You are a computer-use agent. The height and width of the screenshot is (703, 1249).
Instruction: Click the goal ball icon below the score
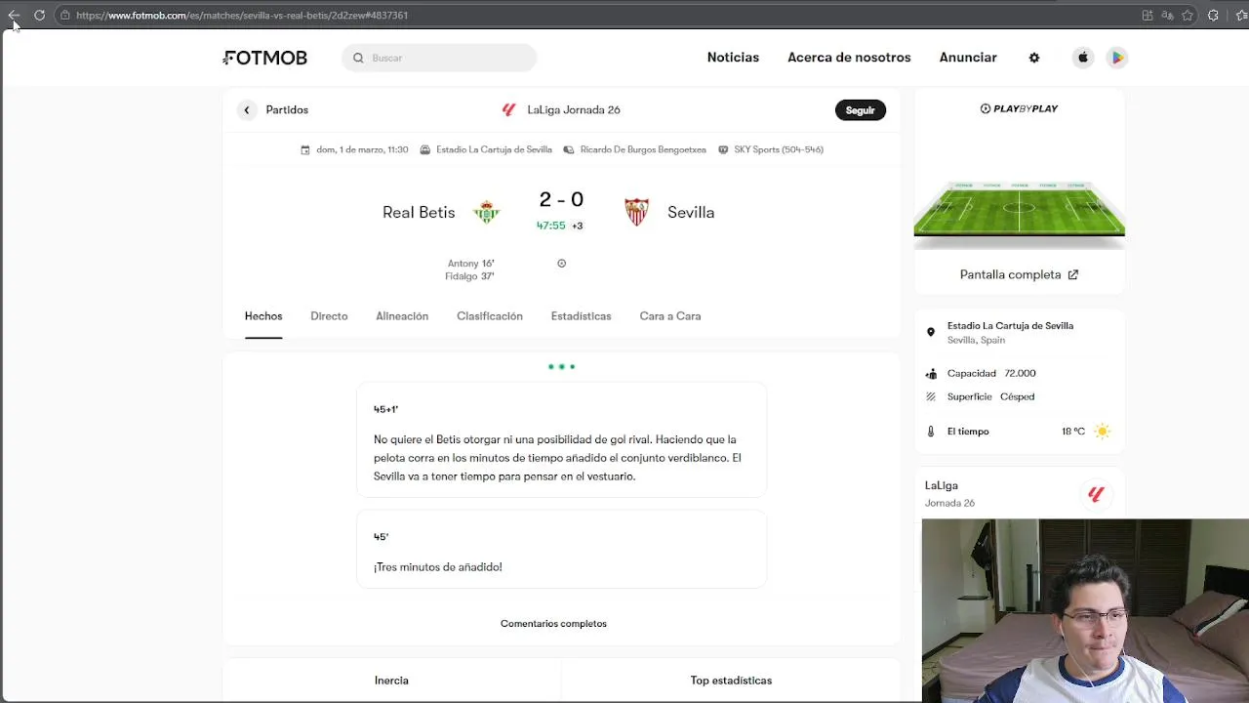click(x=561, y=263)
